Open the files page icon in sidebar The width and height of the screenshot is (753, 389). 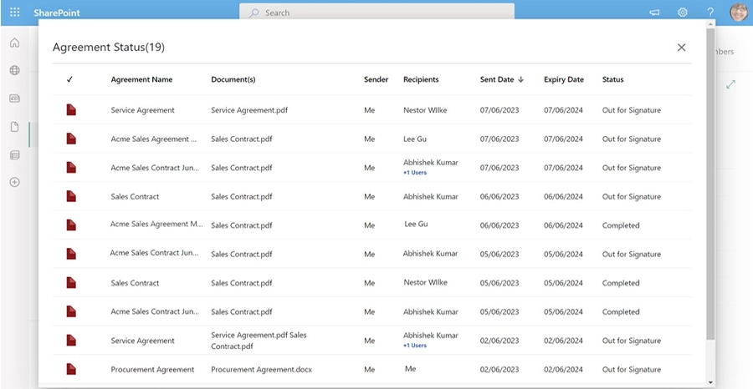click(15, 127)
